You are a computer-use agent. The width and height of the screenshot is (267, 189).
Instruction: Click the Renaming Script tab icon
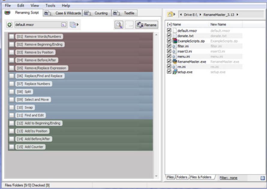(7, 12)
